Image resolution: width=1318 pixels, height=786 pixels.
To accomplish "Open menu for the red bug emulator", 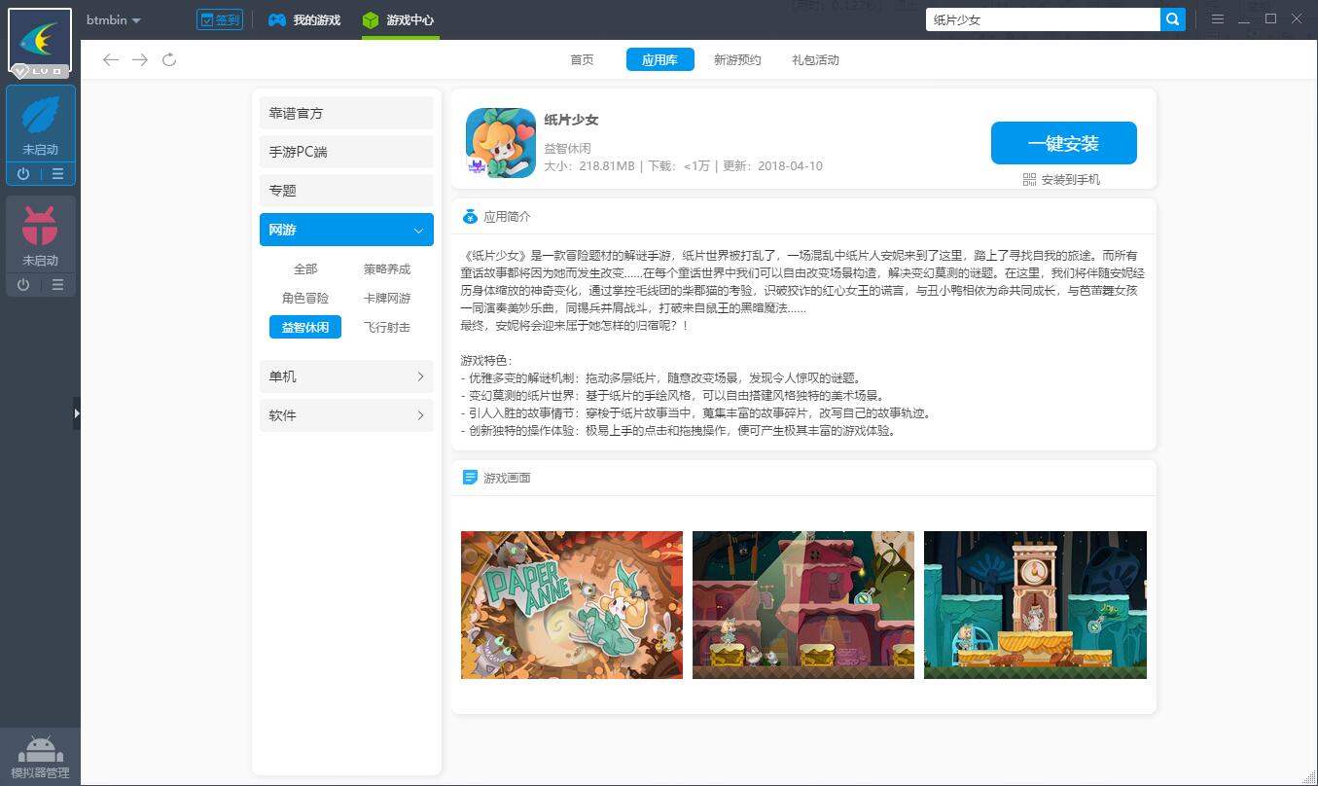I will [57, 285].
